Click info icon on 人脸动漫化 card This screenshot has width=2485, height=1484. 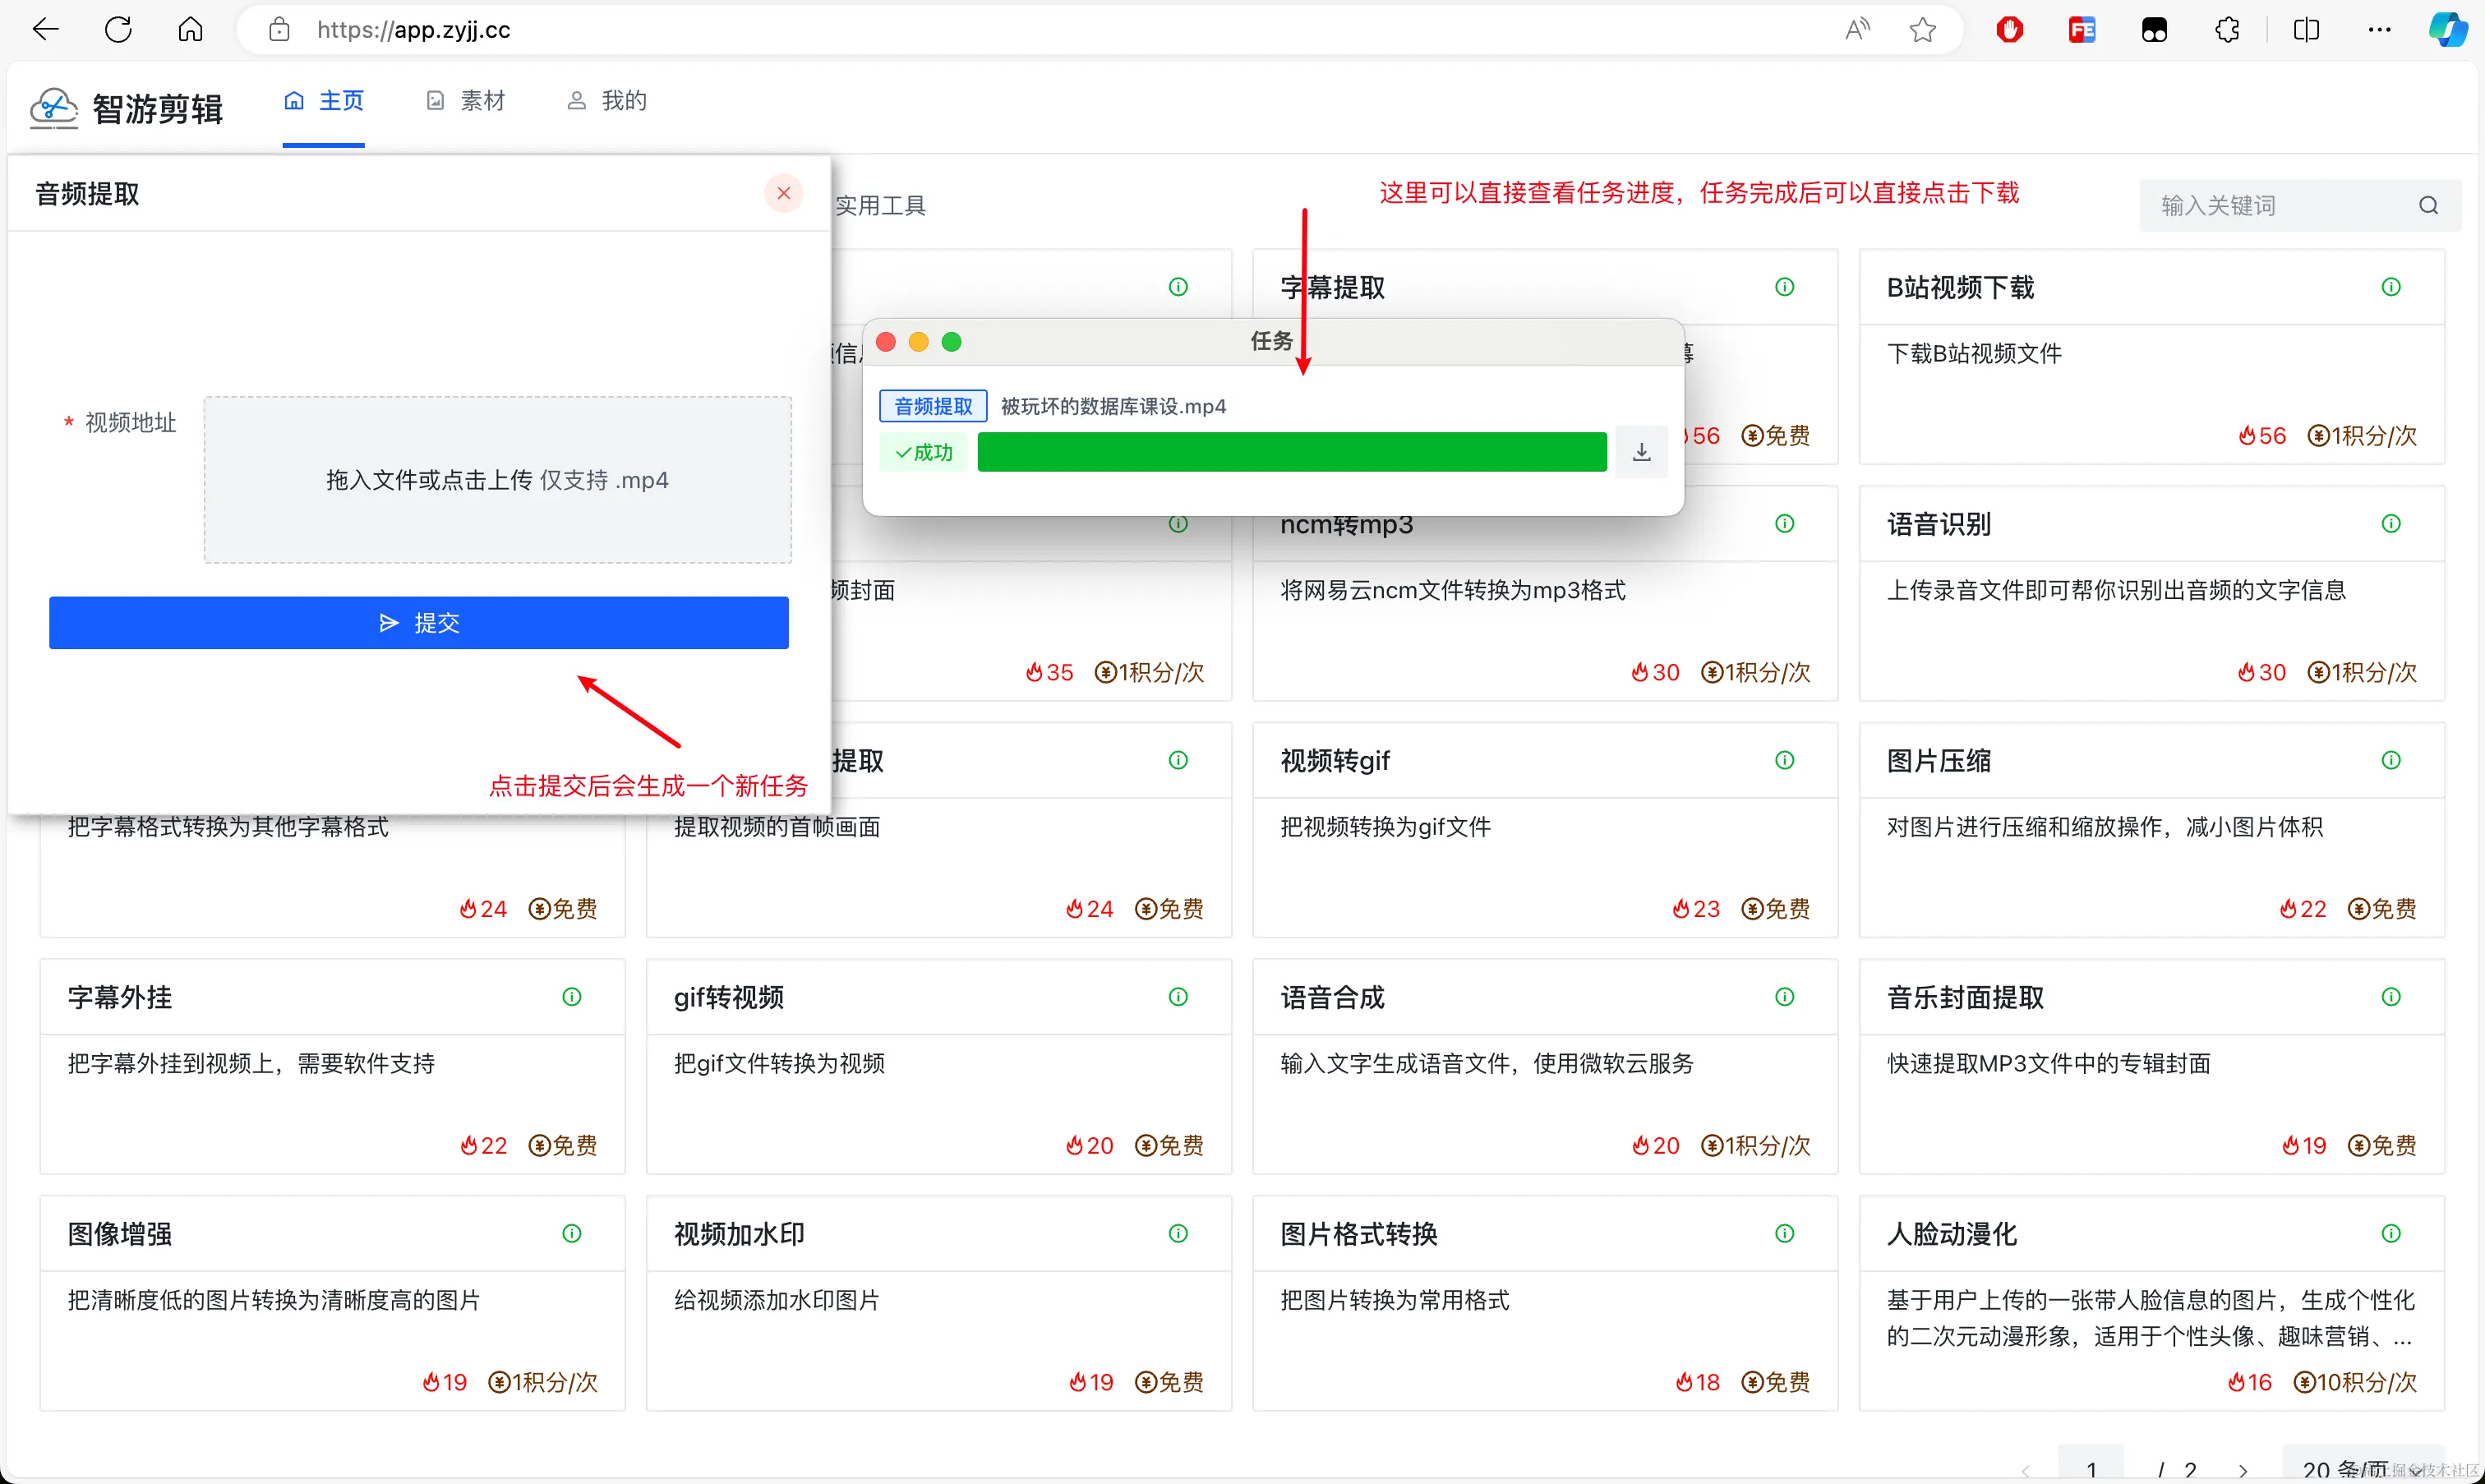[2390, 1233]
